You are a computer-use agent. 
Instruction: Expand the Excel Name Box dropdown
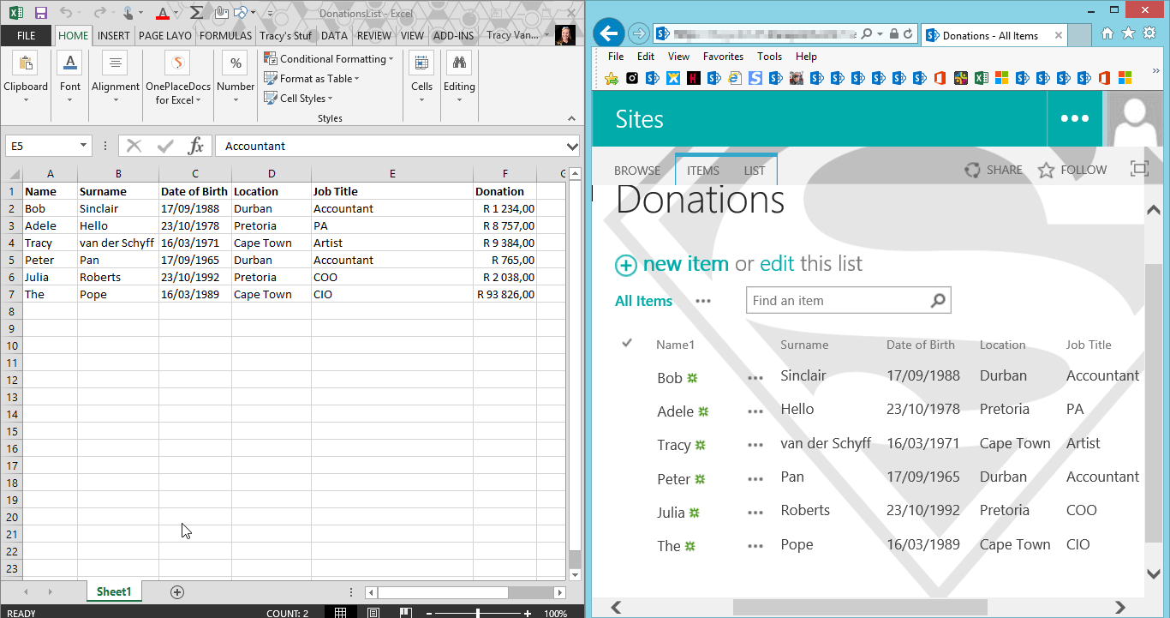pyautogui.click(x=83, y=146)
